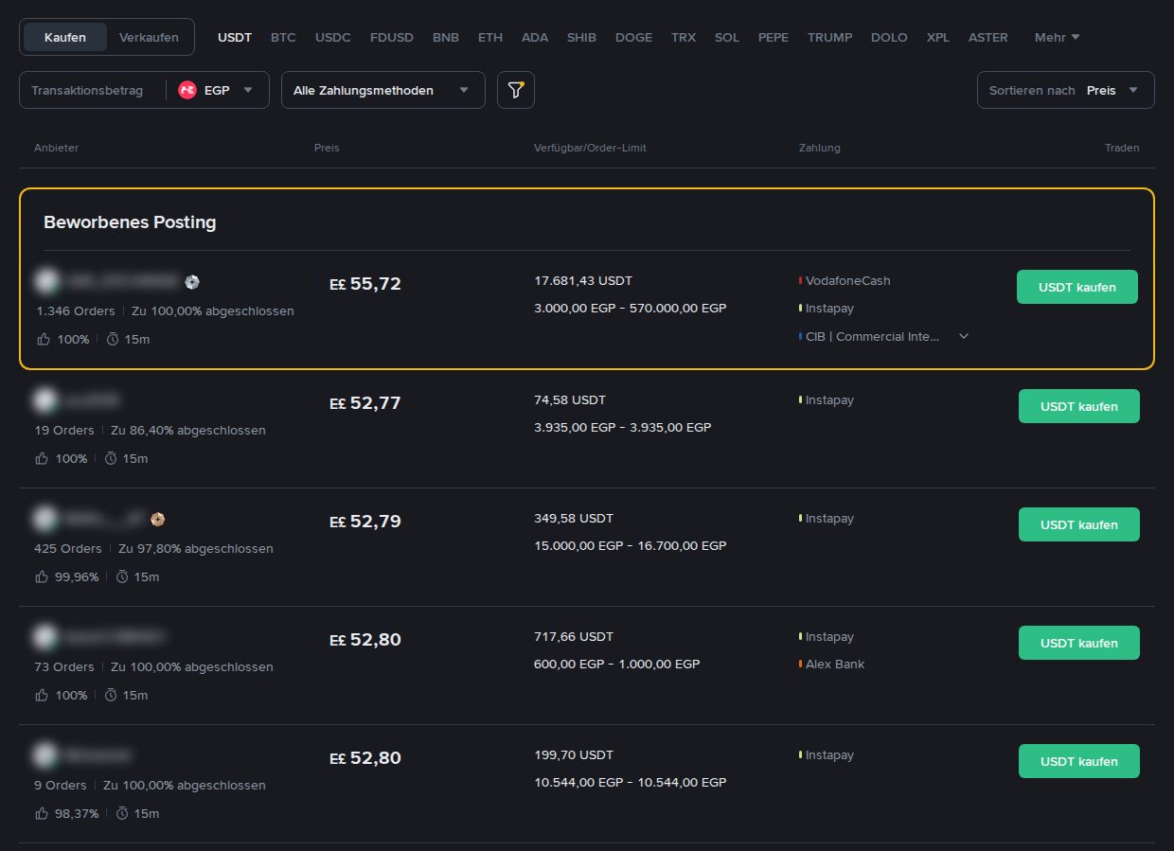
Task: Click USDT kaufen for the 52,79 offer
Action: coord(1079,524)
